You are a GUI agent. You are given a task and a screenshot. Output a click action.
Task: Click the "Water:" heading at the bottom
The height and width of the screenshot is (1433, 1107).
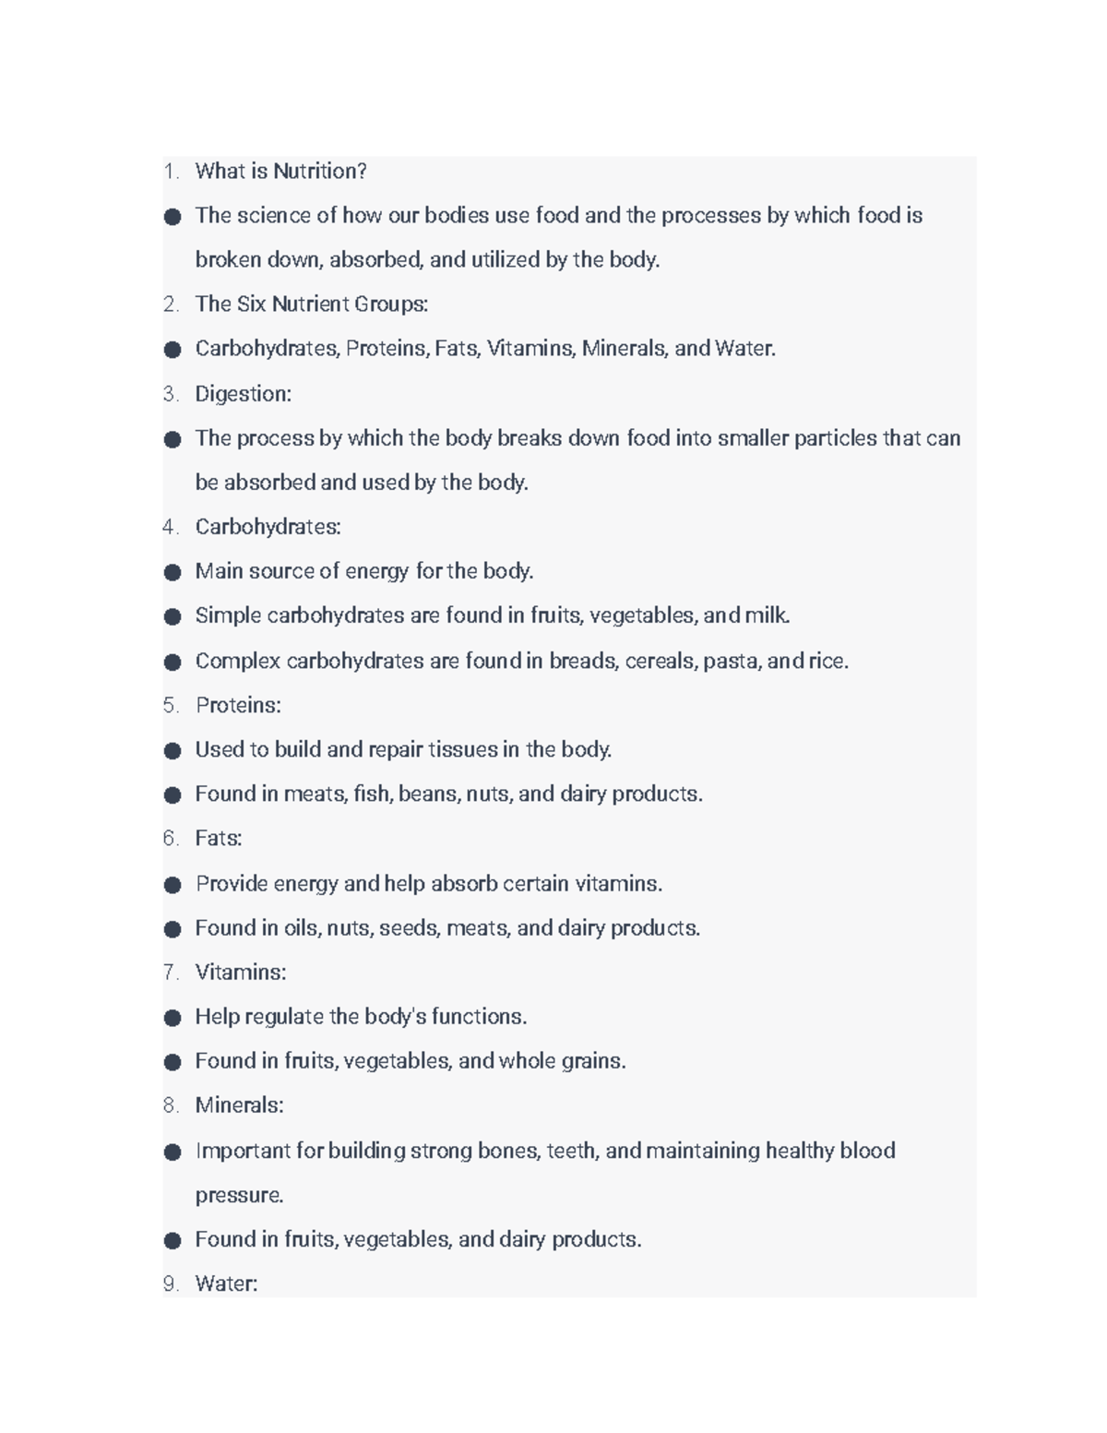(x=226, y=1284)
